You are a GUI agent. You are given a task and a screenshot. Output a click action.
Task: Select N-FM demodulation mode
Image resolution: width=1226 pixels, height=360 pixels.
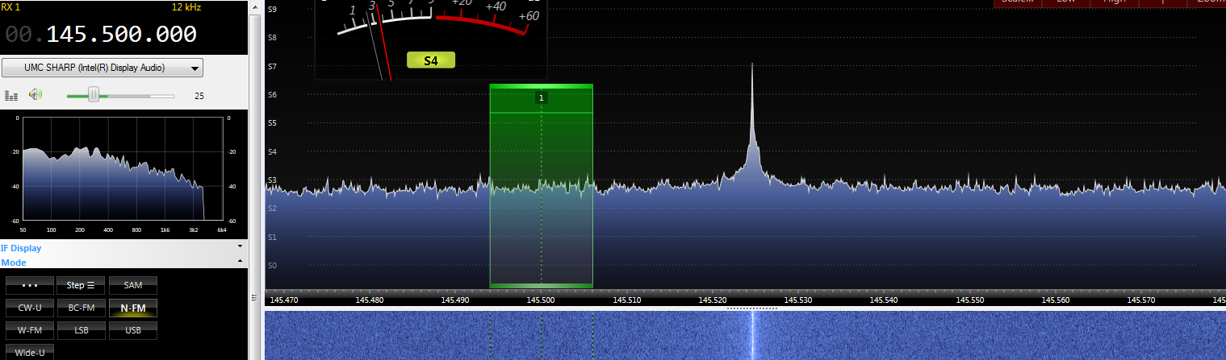coord(133,308)
